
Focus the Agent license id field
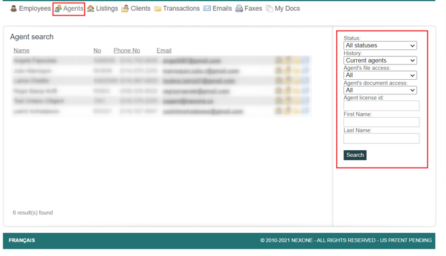381,106
